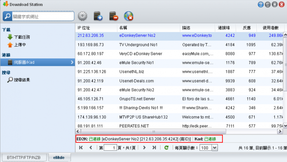
Task: Click the globe disconnect icon
Action: click(x=129, y=16)
